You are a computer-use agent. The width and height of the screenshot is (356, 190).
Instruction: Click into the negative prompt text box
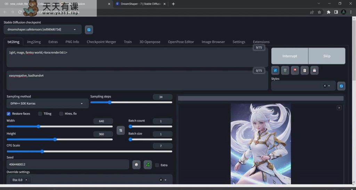point(137,80)
